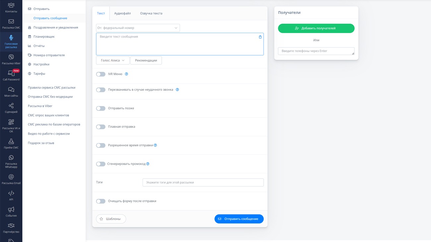Screen dimensions: 431x242
Task: Open the sender number dropdown
Action: click(138, 28)
